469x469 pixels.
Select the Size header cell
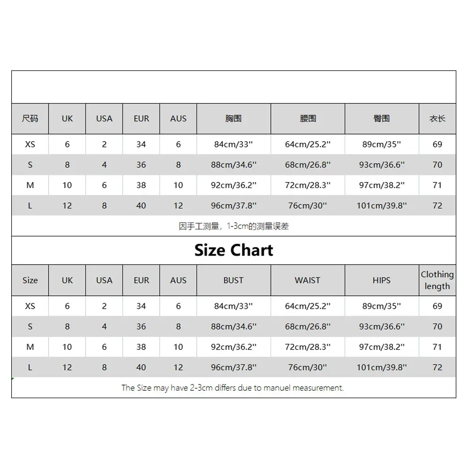pos(30,280)
